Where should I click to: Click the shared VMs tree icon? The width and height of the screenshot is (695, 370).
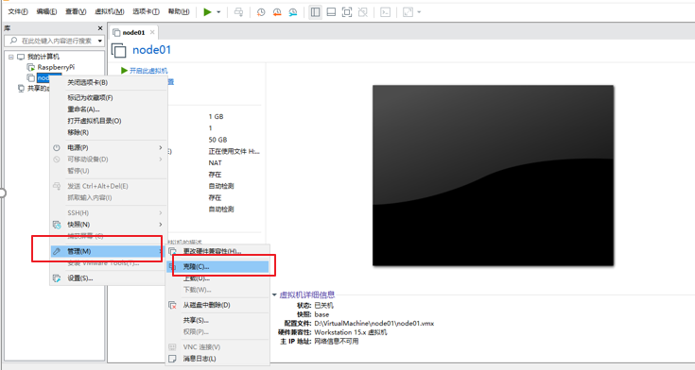click(21, 89)
